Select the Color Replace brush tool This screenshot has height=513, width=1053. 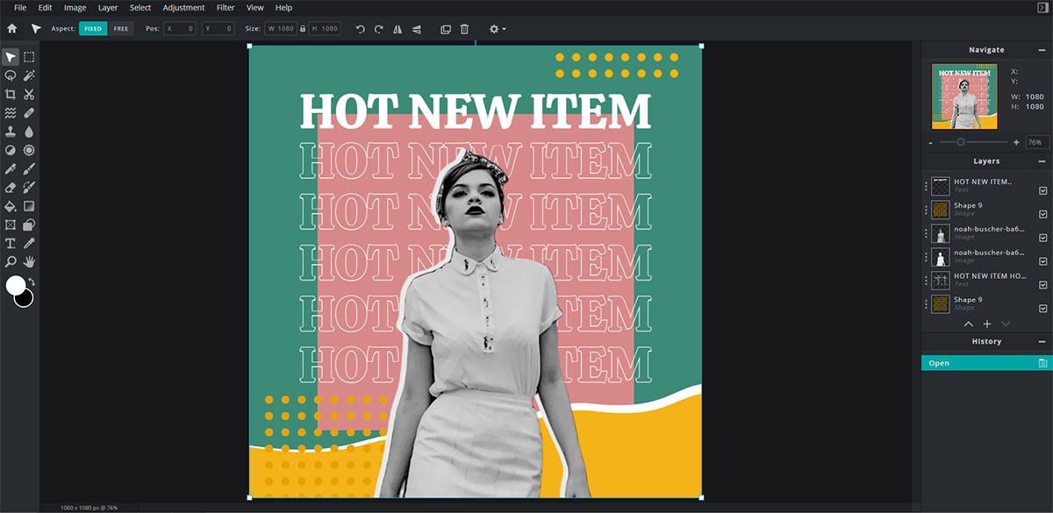(x=29, y=188)
